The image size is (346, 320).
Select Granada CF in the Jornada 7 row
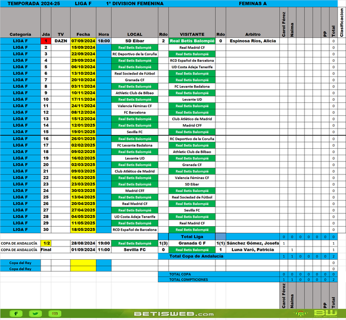(134, 80)
